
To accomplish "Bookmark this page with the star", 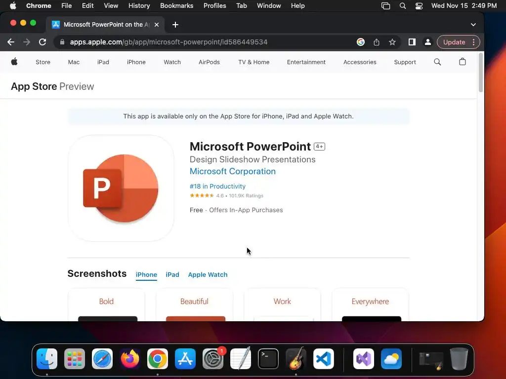I will point(392,42).
